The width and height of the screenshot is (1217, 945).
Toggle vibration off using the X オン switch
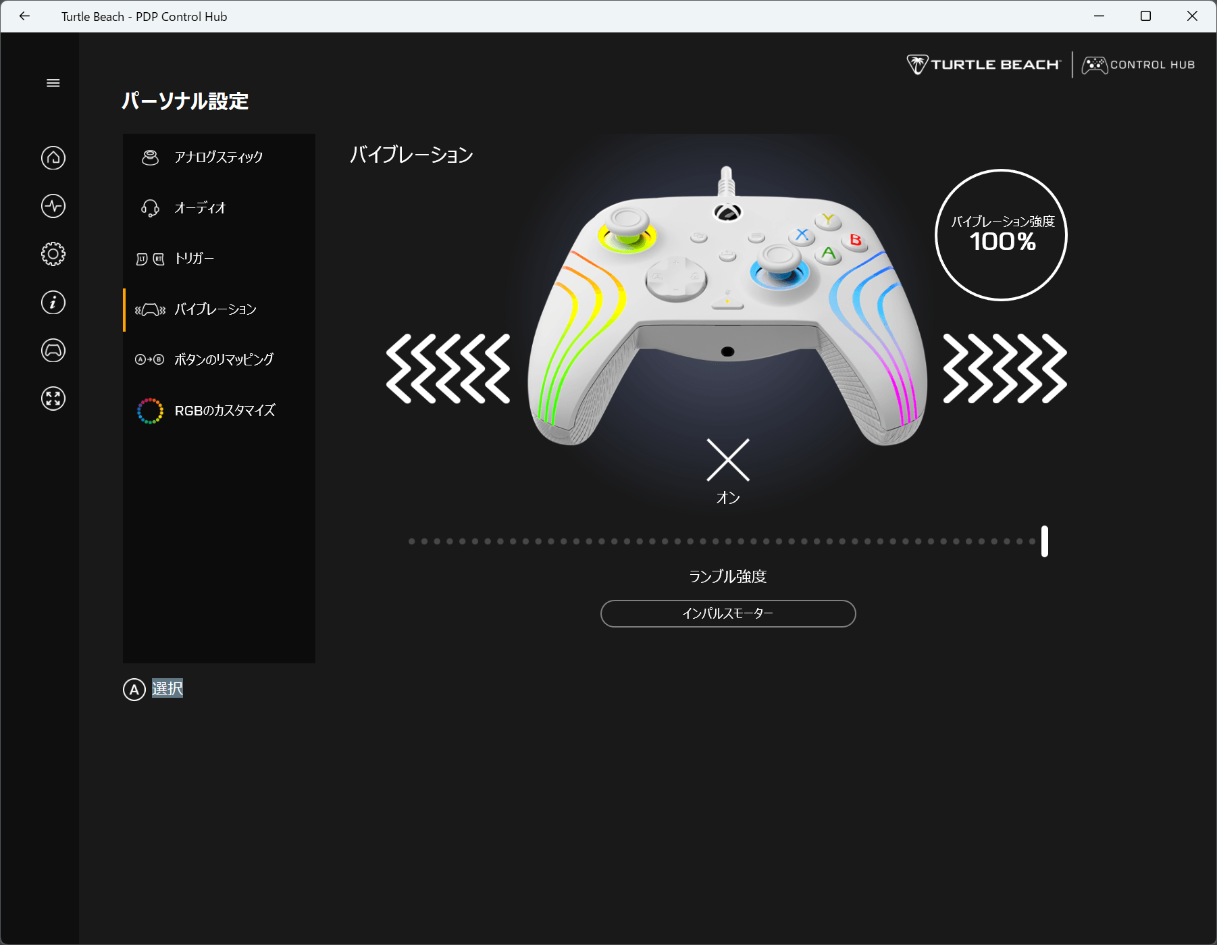[x=728, y=461]
